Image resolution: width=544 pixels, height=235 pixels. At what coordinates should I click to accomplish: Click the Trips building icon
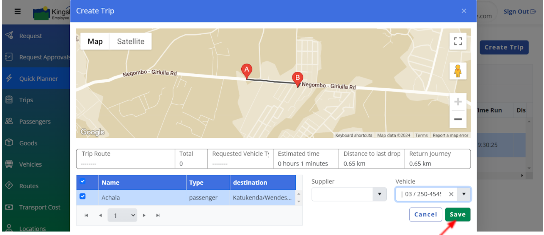tap(9, 100)
